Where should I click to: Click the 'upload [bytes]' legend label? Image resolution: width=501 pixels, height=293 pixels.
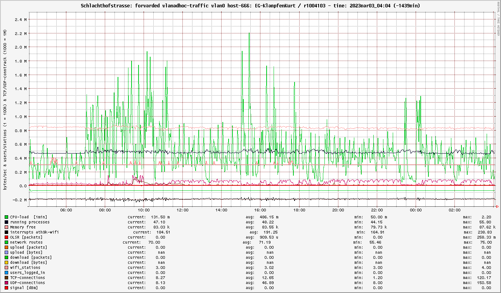[26, 253]
